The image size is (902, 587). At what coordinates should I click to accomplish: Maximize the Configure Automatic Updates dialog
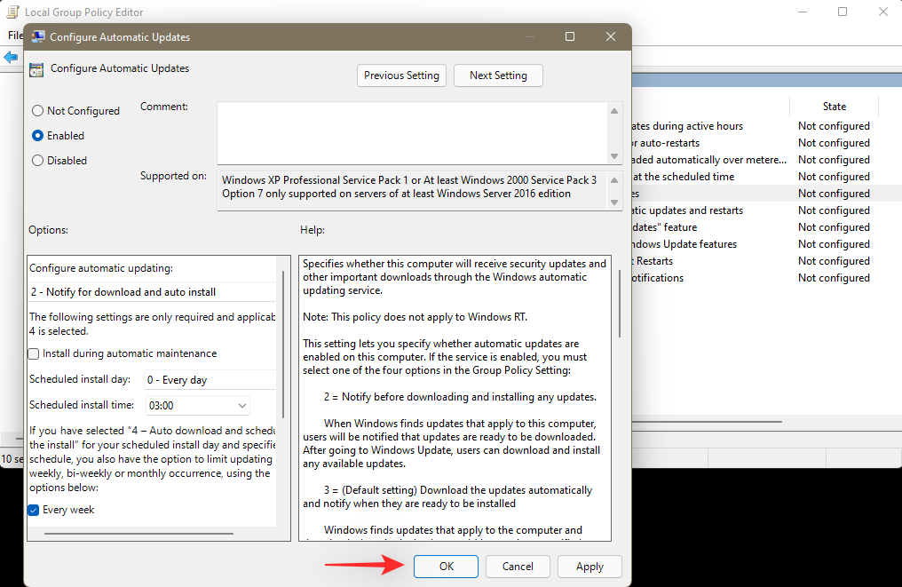point(570,36)
